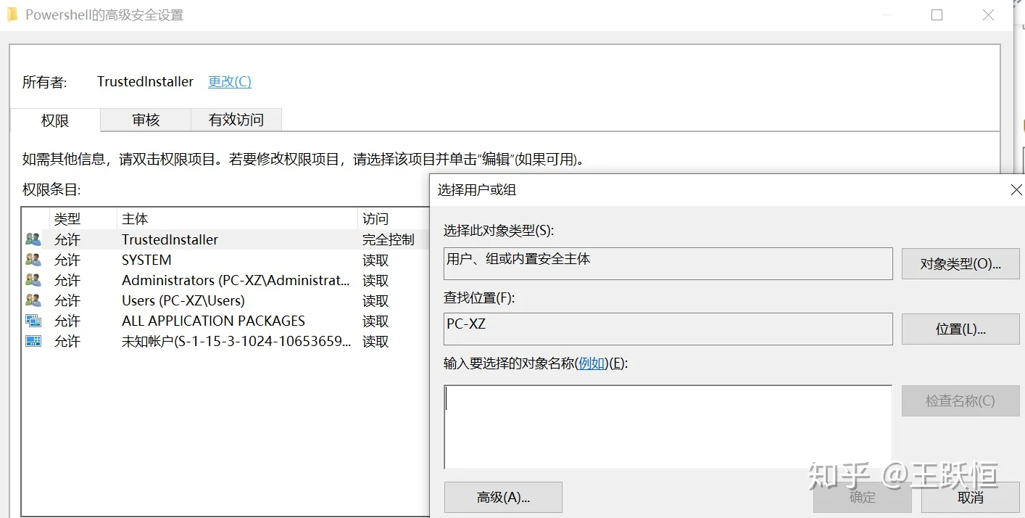Switch to the 权限 tab
This screenshot has height=518, width=1025.
click(55, 120)
